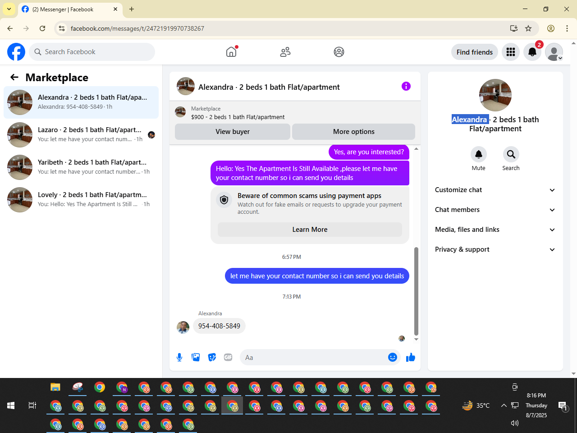Send a thumbs-up like
Viewport: 577px width, 433px height.
pos(411,358)
